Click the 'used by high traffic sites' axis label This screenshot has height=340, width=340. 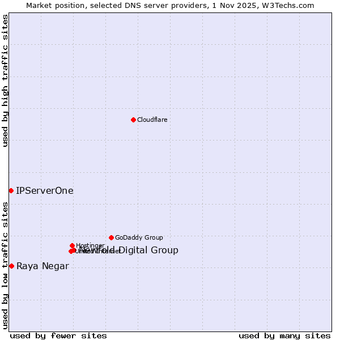[x=5, y=80]
